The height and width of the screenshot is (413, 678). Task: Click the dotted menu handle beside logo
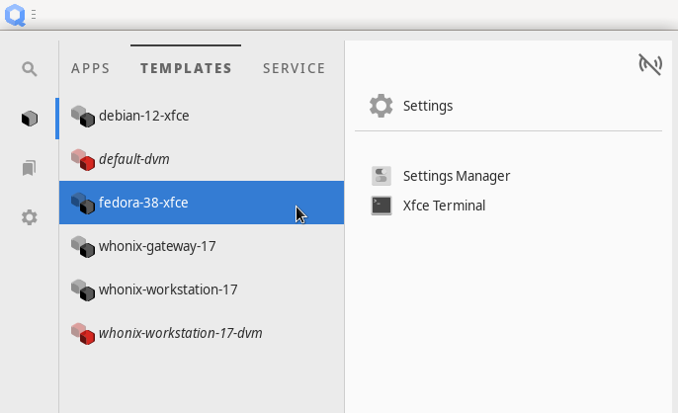(34, 15)
